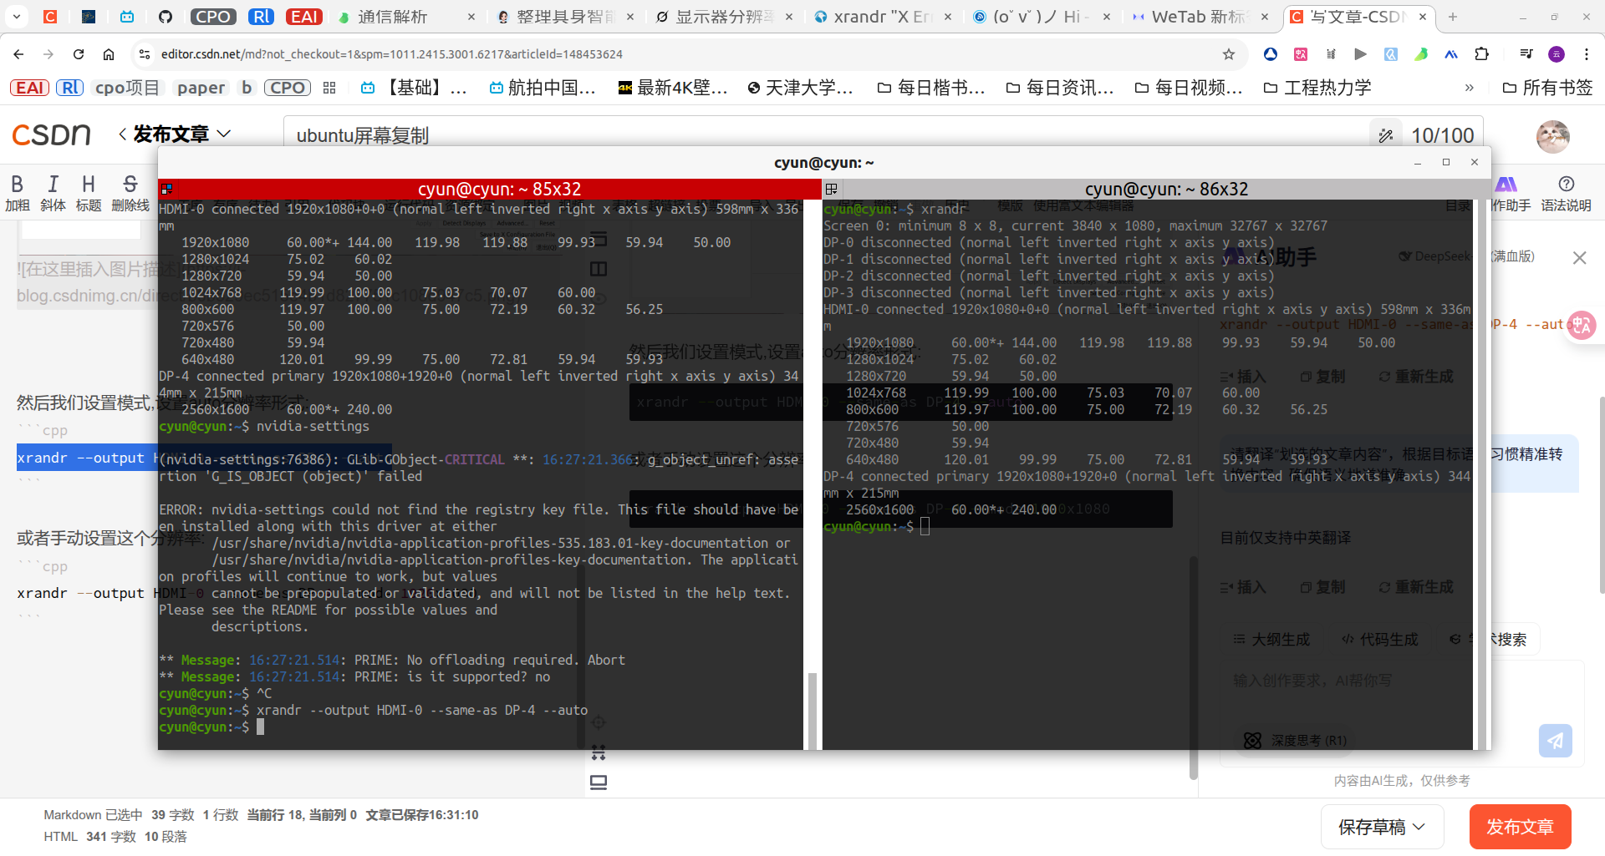Reload the current page

[x=79, y=54]
